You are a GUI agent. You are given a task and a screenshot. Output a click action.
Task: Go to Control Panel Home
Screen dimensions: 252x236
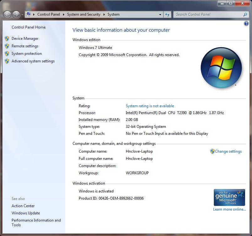tap(29, 27)
